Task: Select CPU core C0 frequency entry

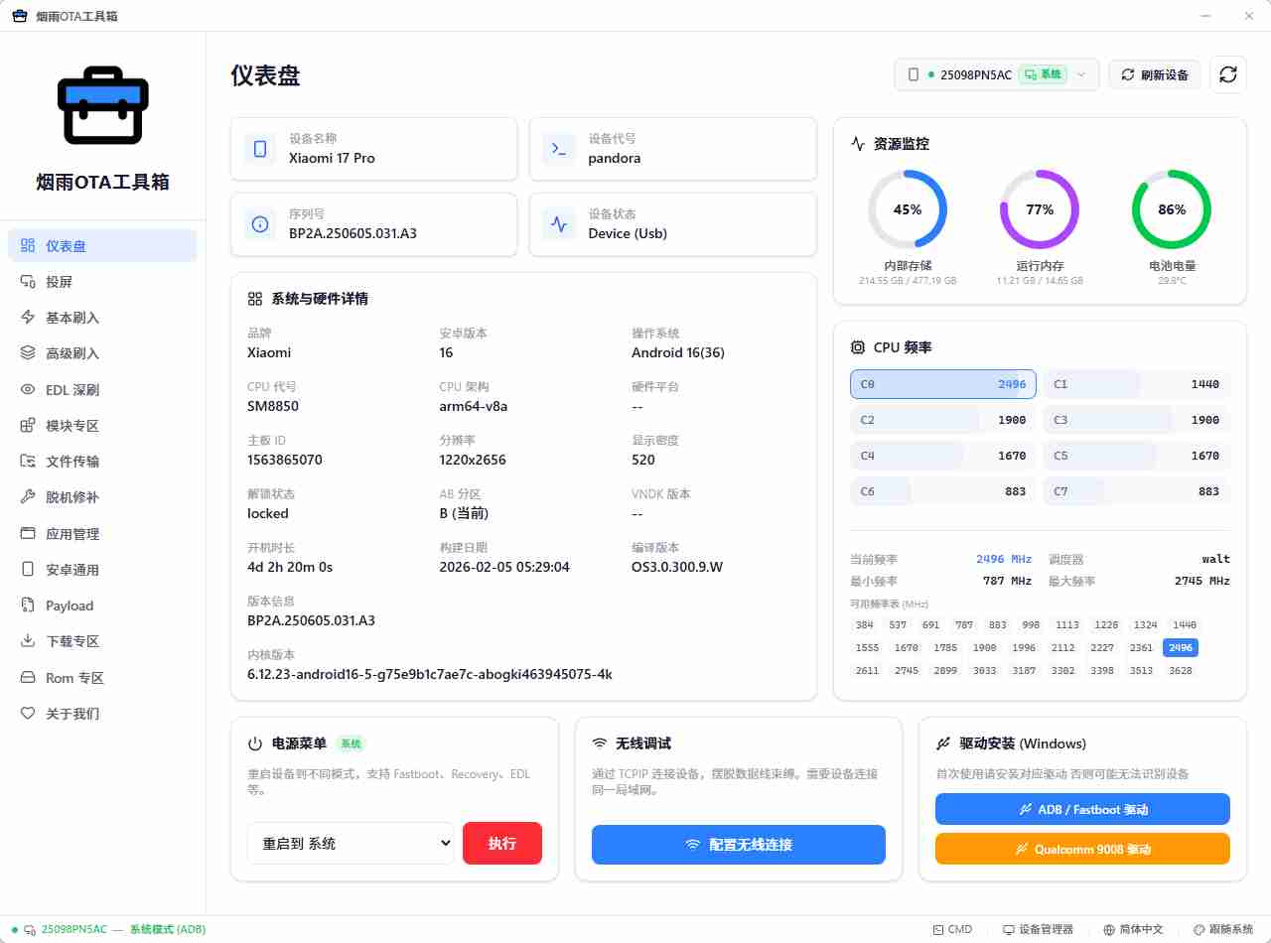Action: pos(942,384)
